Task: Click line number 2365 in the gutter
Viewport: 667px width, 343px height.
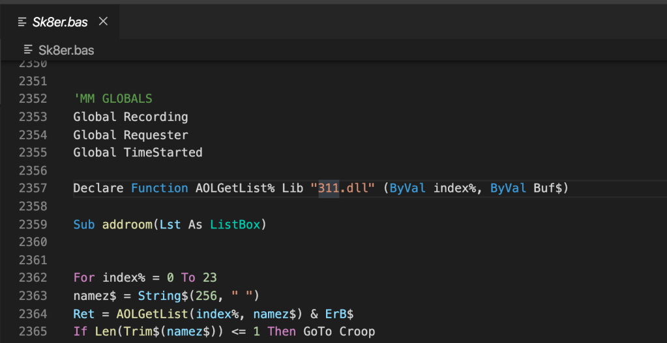Action: click(33, 331)
